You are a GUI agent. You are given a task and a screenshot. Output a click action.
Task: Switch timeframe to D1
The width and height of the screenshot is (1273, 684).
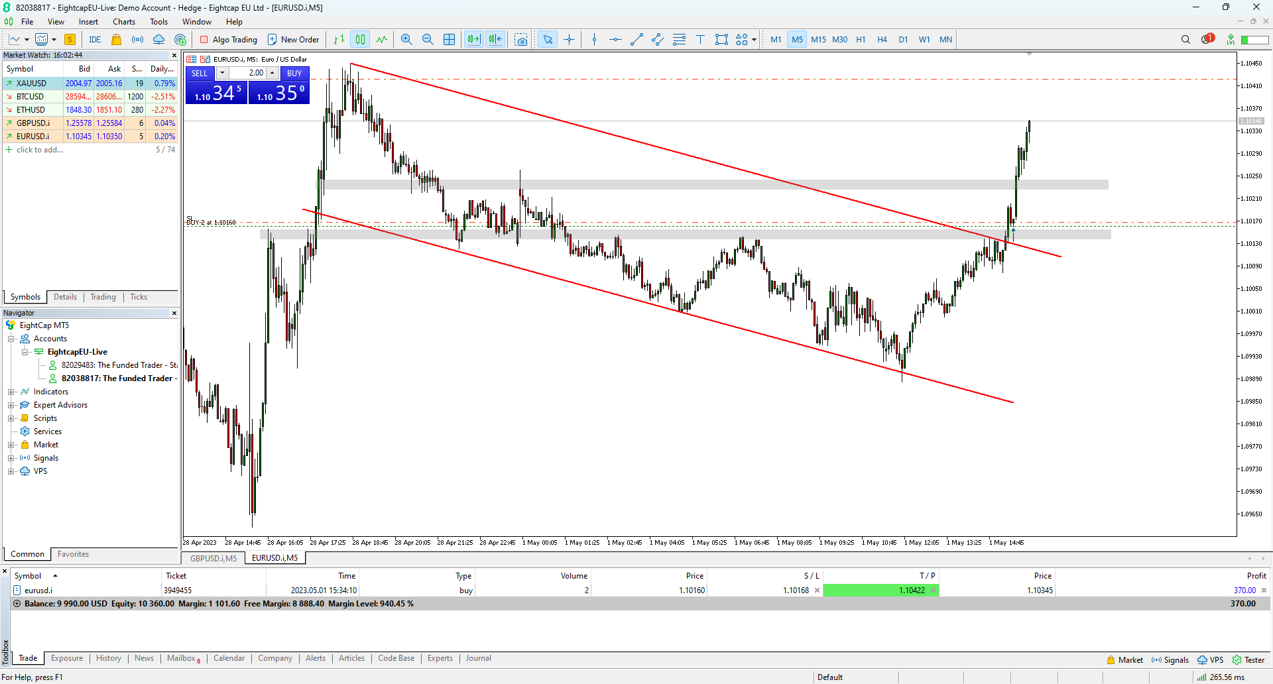[903, 40]
